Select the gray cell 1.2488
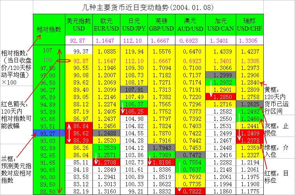 [x=106, y=133]
